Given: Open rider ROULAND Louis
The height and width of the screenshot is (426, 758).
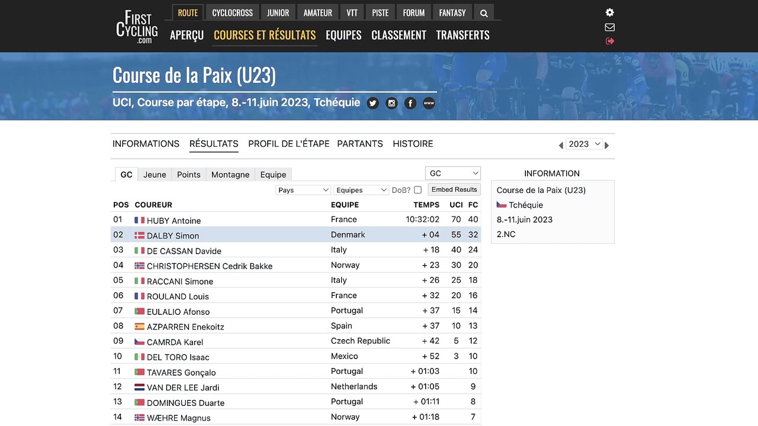Looking at the screenshot, I should pos(178,296).
